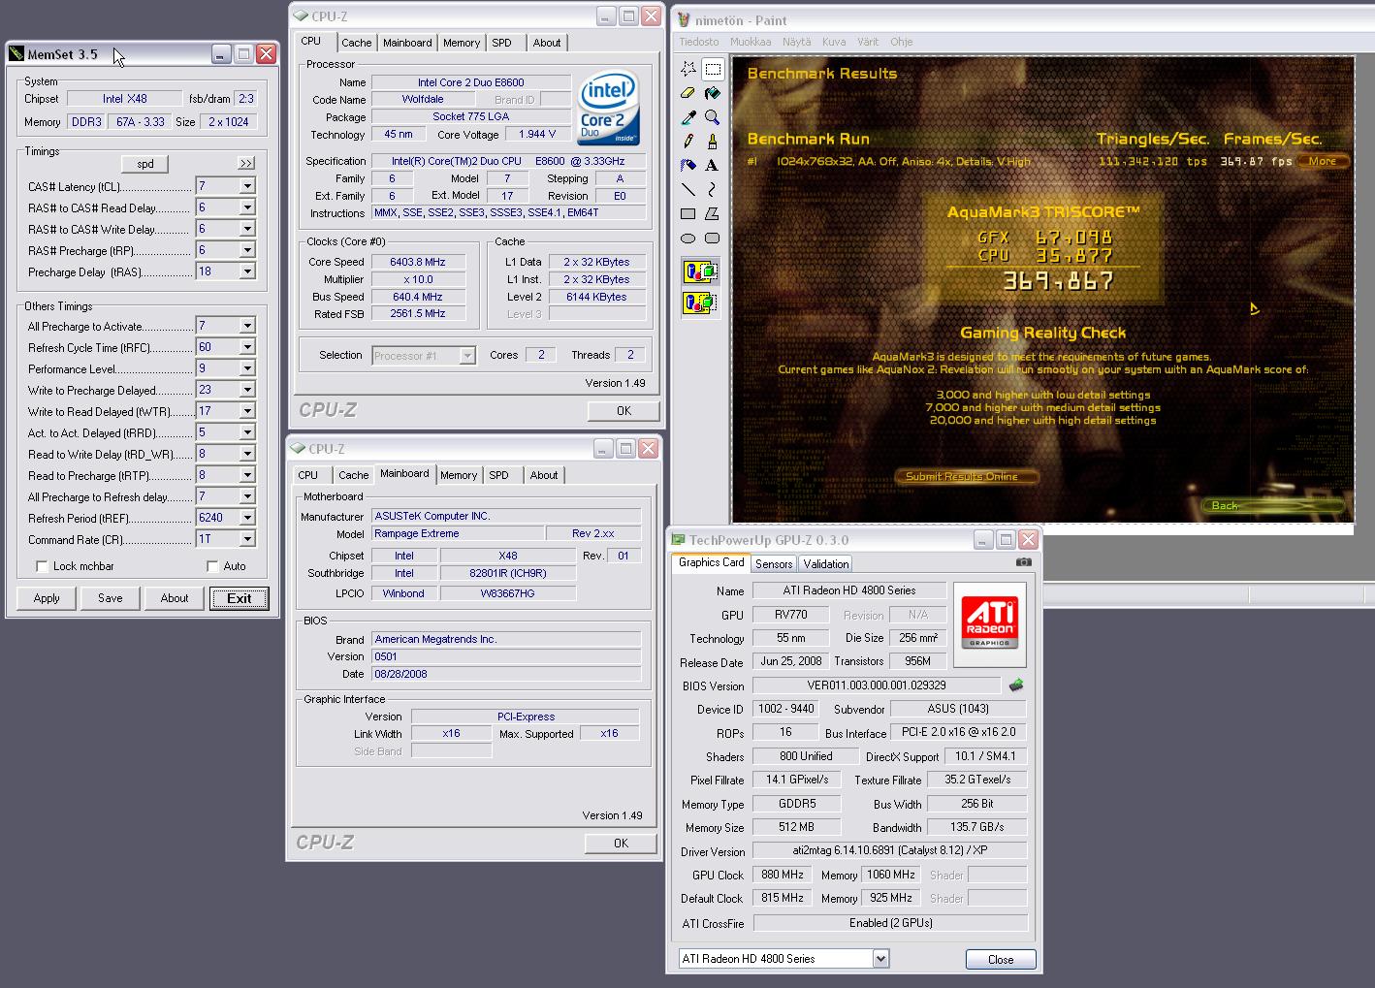Screen dimensions: 1375x988
Task: Click the Exit button in MemSet
Action: 240,598
